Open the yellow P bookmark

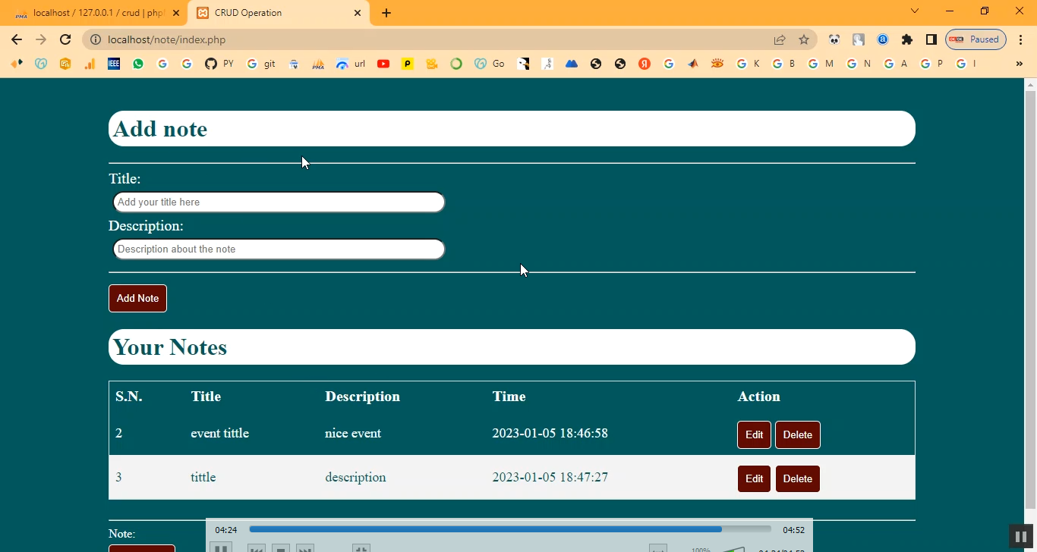pos(408,64)
